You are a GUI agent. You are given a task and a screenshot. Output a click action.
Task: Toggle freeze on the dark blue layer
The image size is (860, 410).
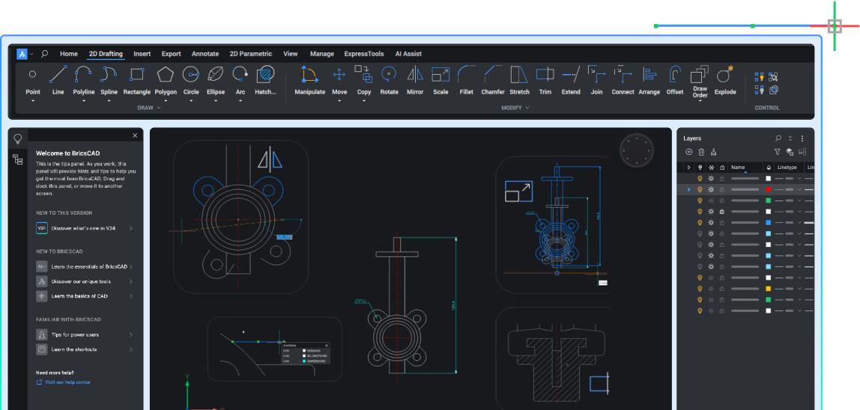pyautogui.click(x=711, y=222)
